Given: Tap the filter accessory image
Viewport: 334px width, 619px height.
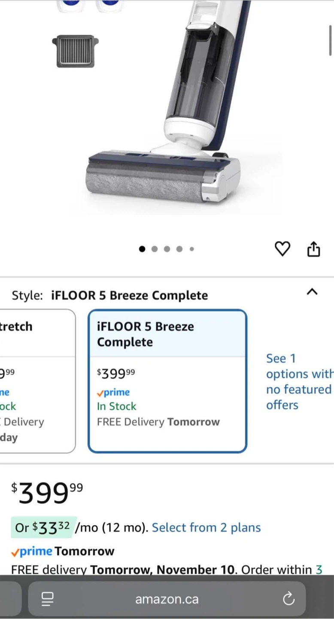Looking at the screenshot, I should [75, 51].
